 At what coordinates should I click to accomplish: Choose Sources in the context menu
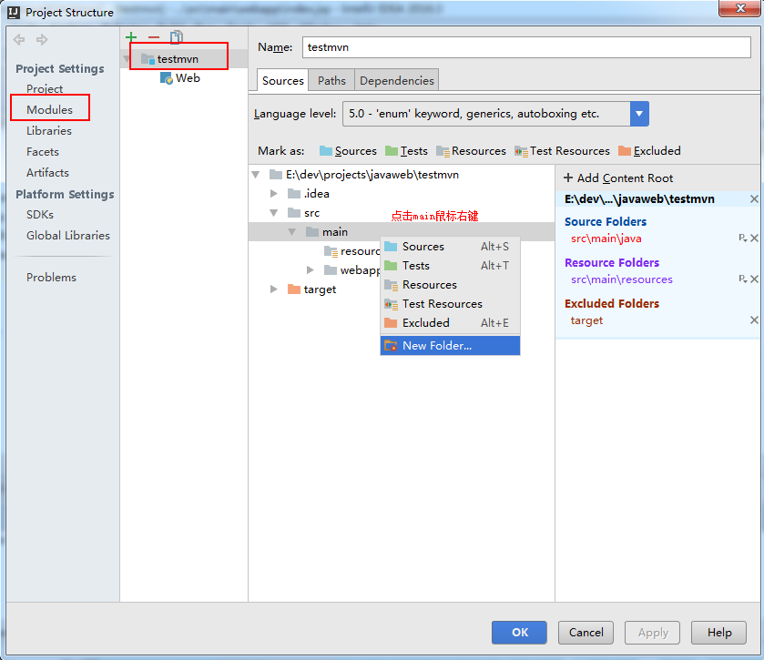click(x=450, y=247)
